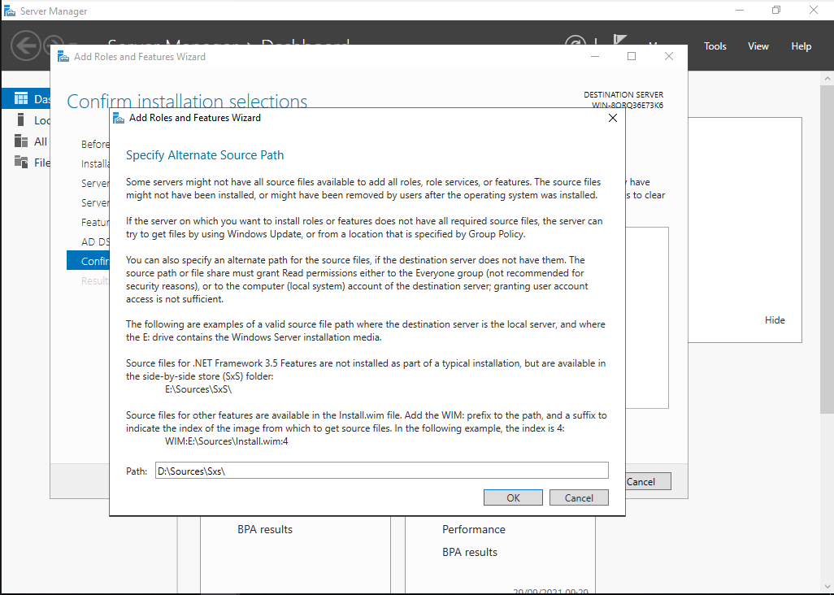Click the DESTINATION SERVER label
834x595 pixels.
(623, 94)
